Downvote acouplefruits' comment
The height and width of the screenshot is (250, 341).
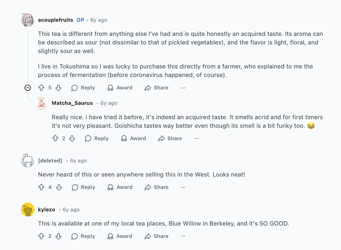[x=59, y=88]
